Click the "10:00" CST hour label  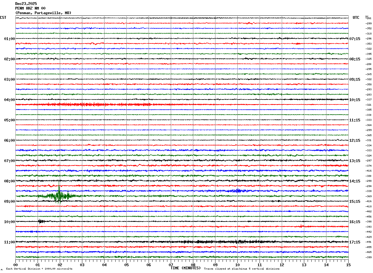tap(10, 222)
